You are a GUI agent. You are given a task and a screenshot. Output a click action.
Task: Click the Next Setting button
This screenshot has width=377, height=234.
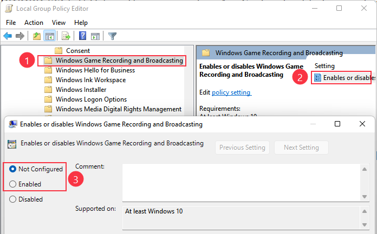pyautogui.click(x=301, y=148)
